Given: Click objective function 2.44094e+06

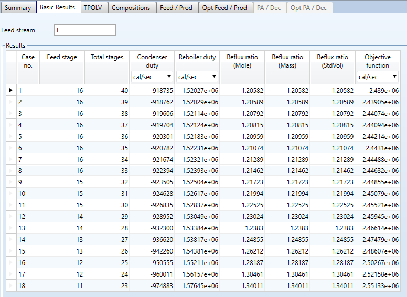Looking at the screenshot, I should click(x=378, y=125).
